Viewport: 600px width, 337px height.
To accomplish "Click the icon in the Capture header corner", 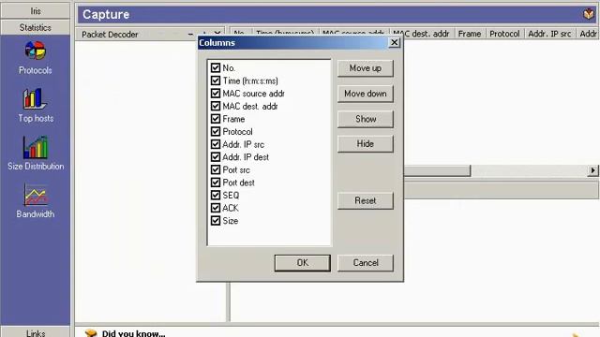I will 589,14.
